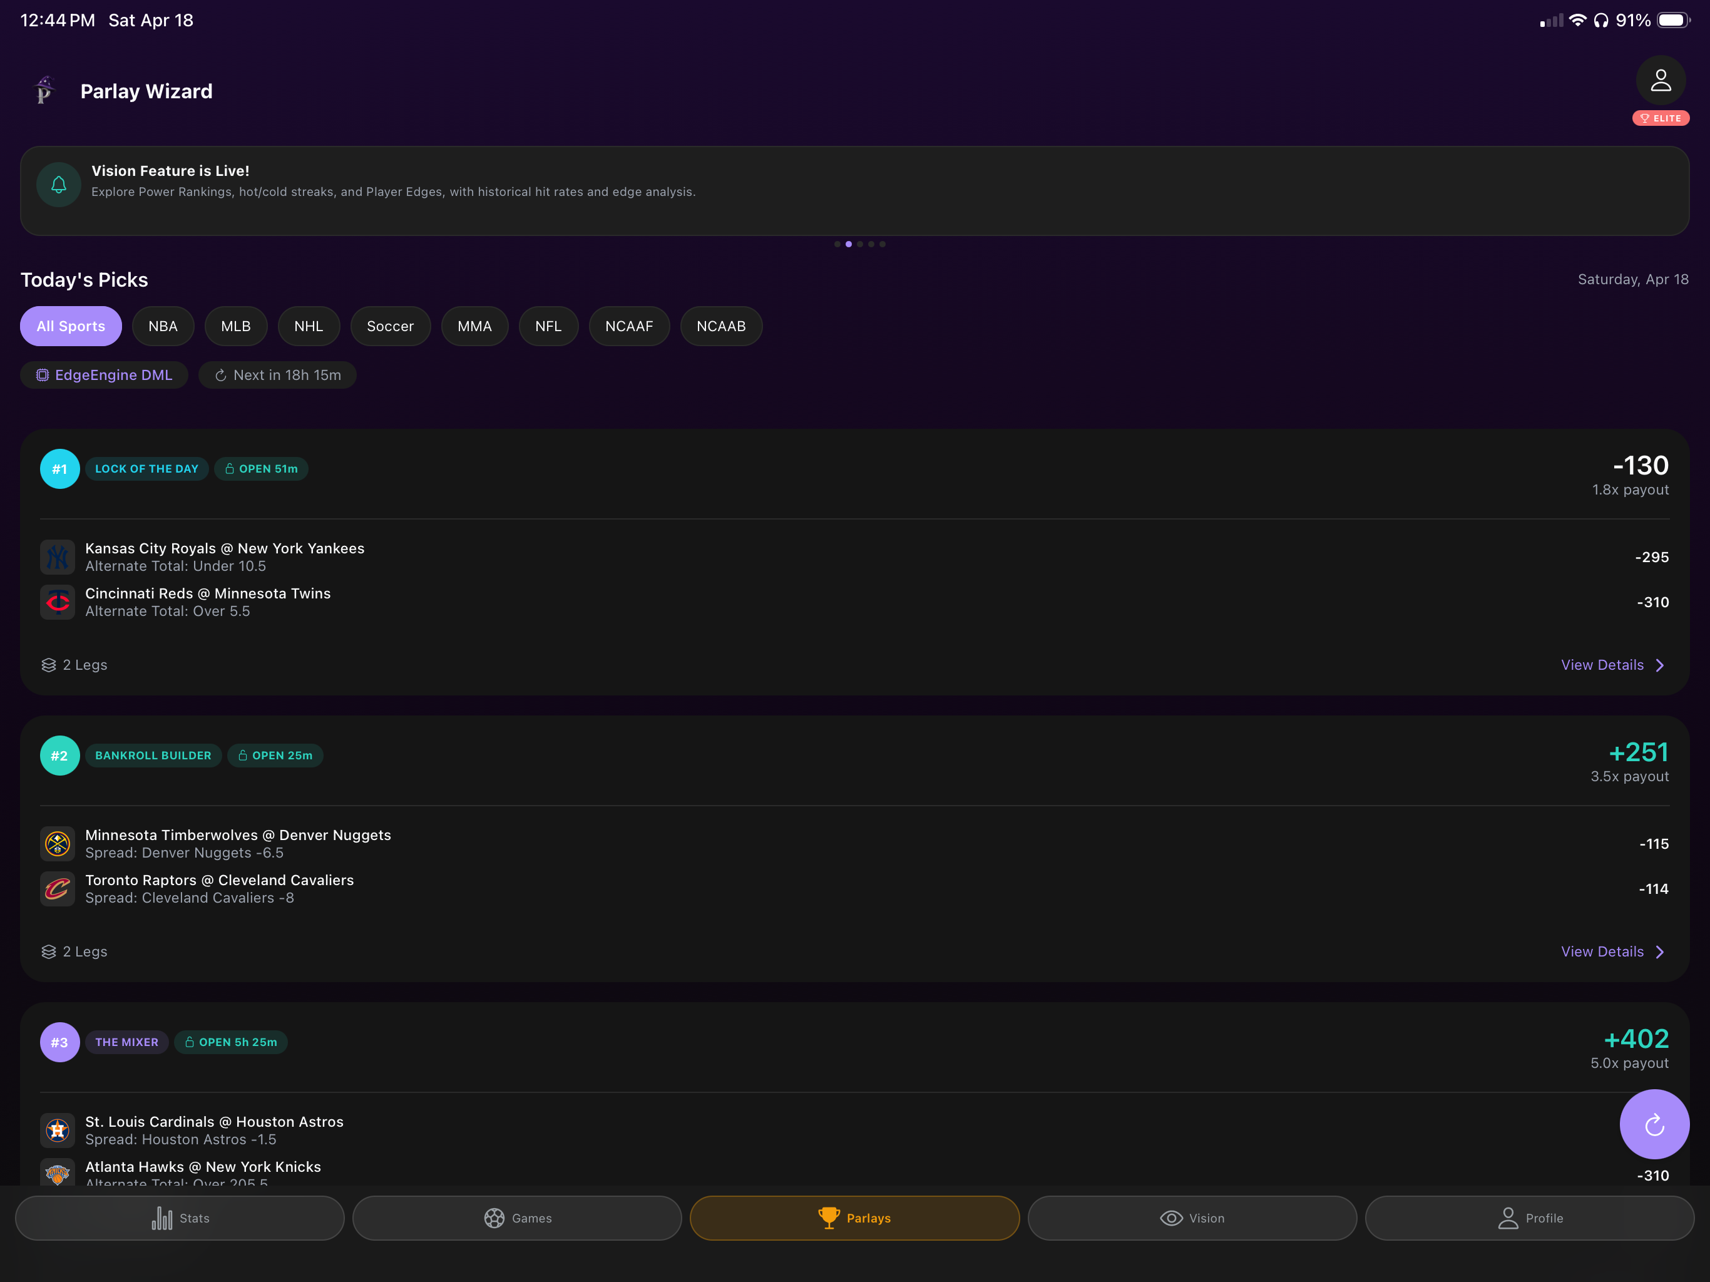Screen dimensions: 1710x1282
Task: Tap legs stack icon in Bankroll Builder card
Action: pyautogui.click(x=49, y=952)
